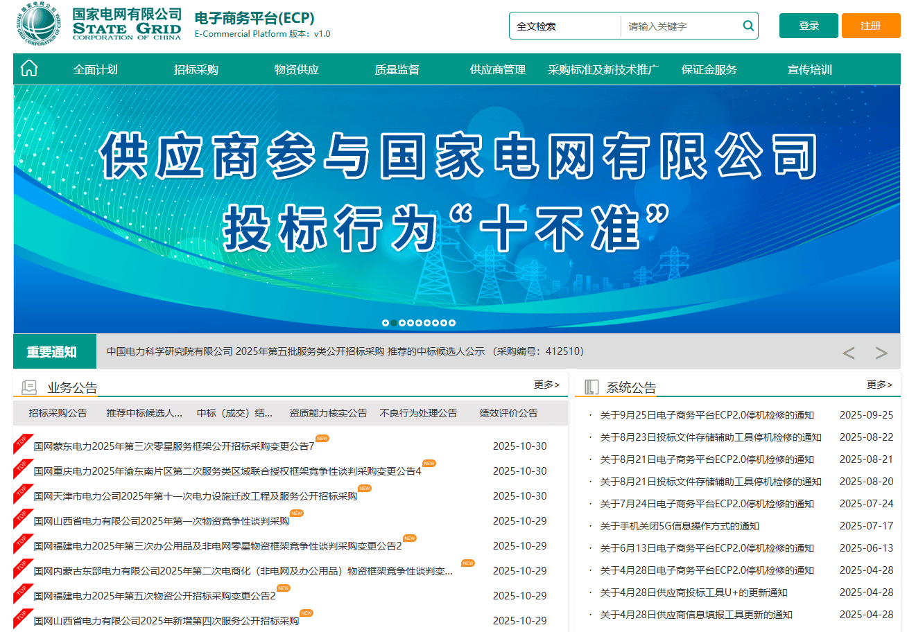This screenshot has width=907, height=632.
Task: Click the home icon in navigation bar
Action: (x=29, y=69)
